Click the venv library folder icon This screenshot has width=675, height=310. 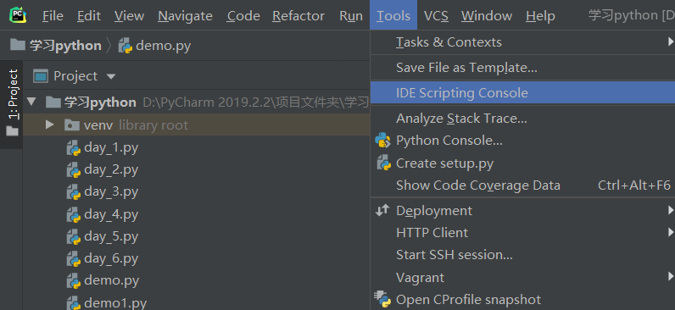coord(71,125)
